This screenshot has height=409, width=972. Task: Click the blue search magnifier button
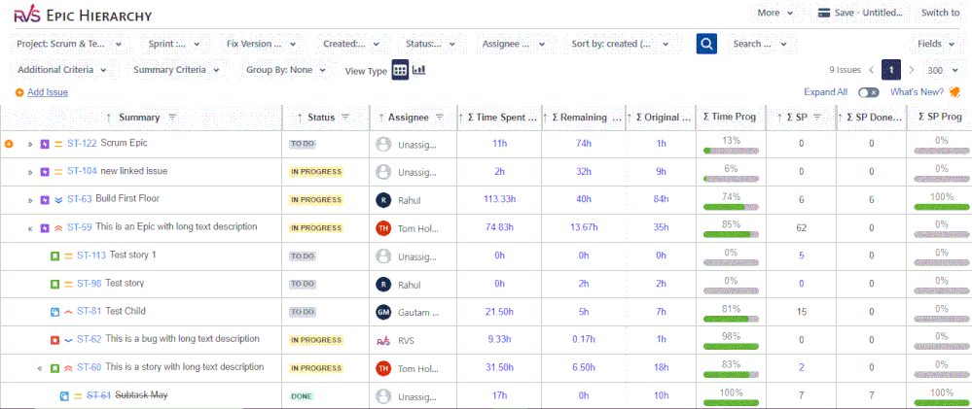pyautogui.click(x=706, y=44)
